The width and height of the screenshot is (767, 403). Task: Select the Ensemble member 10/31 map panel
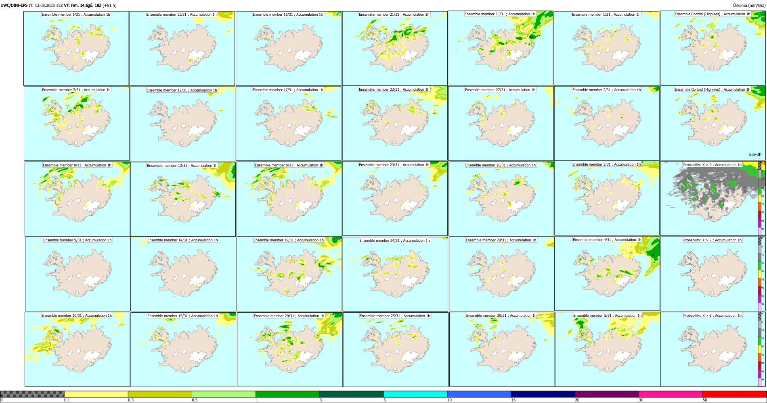tap(78, 349)
